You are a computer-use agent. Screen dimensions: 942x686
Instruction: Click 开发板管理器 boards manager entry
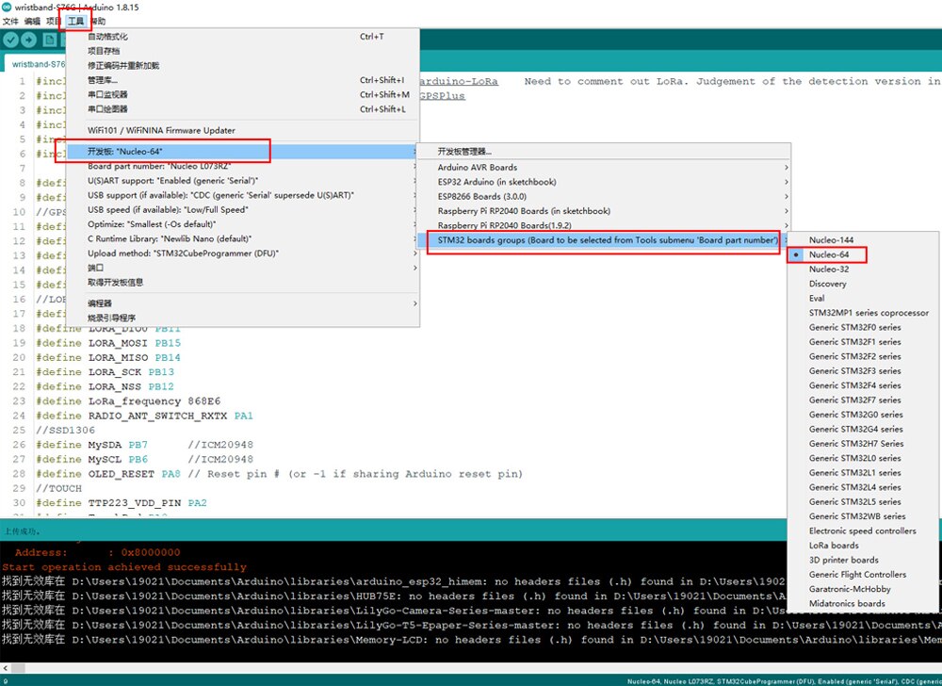click(464, 152)
